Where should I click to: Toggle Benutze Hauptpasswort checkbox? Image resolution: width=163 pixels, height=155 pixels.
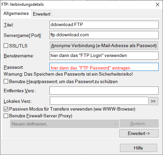point(6,81)
